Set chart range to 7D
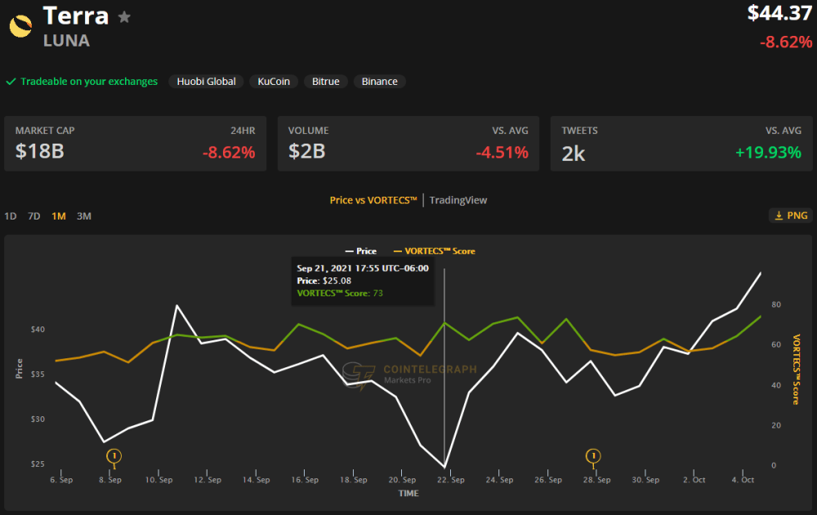817x515 pixels. coord(33,216)
